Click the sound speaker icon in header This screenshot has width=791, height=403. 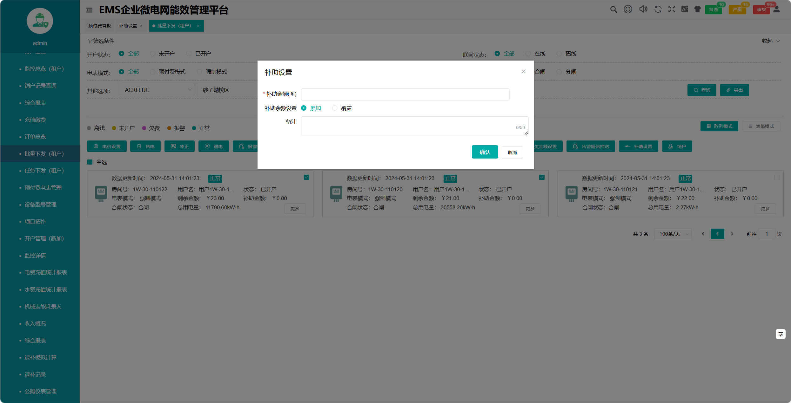point(643,9)
